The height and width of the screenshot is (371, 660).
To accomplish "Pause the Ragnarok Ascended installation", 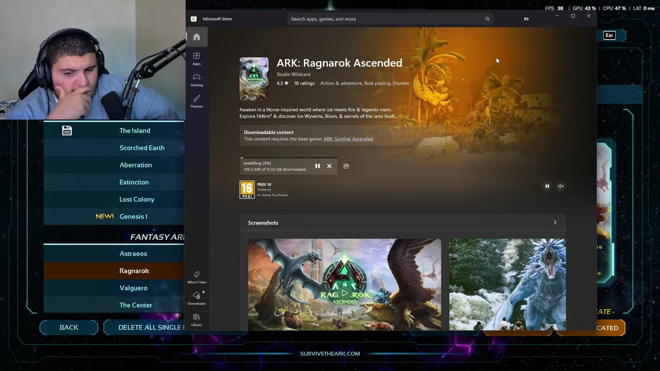I will 318,166.
